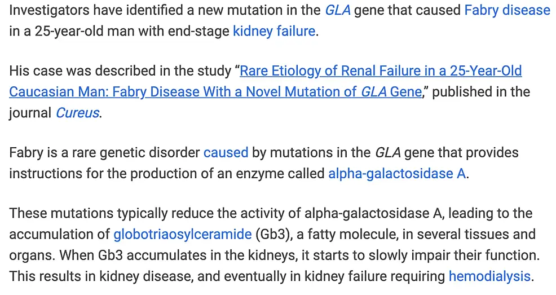Click the italic GLA within the study title link
Screen dimensions: 556x295
[374, 91]
